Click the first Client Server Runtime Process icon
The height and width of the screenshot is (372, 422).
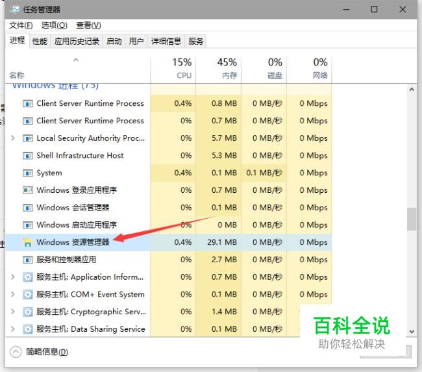[28, 104]
